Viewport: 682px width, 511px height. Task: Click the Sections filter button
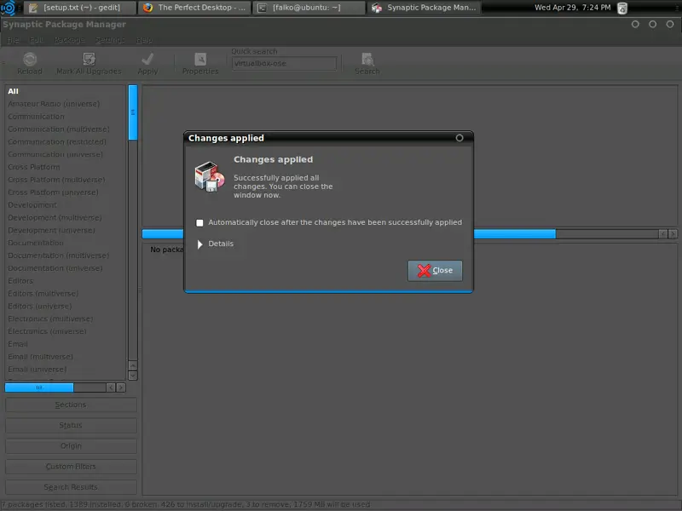[x=71, y=405]
